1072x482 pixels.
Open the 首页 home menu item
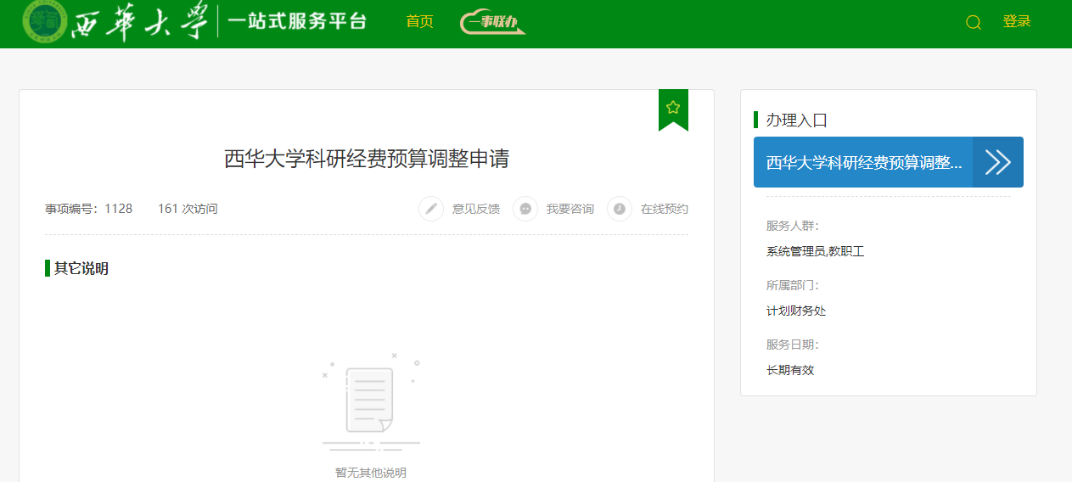click(419, 22)
